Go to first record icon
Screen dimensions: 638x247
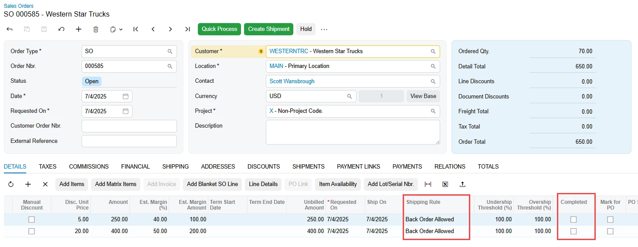coord(136,29)
